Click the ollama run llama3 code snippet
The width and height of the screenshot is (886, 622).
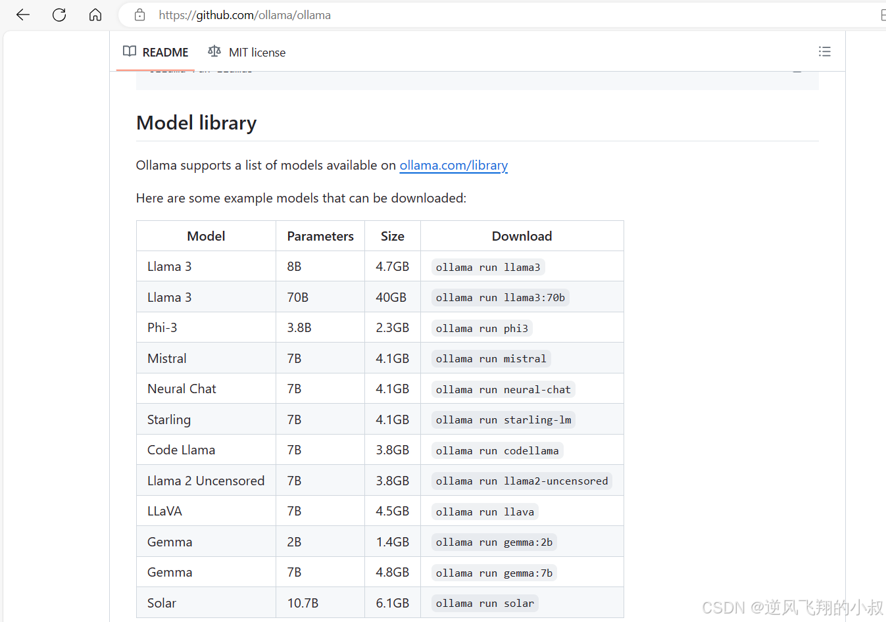point(488,267)
